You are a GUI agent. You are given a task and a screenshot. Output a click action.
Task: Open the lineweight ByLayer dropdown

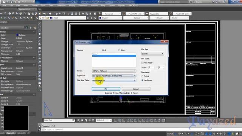click(x=159, y=18)
